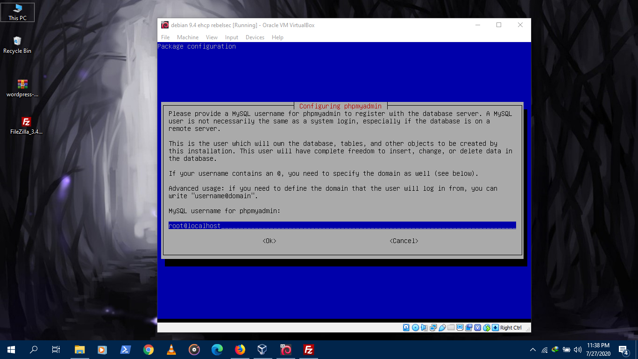Open the music disc app in taskbar
This screenshot has width=638, height=359.
194,350
